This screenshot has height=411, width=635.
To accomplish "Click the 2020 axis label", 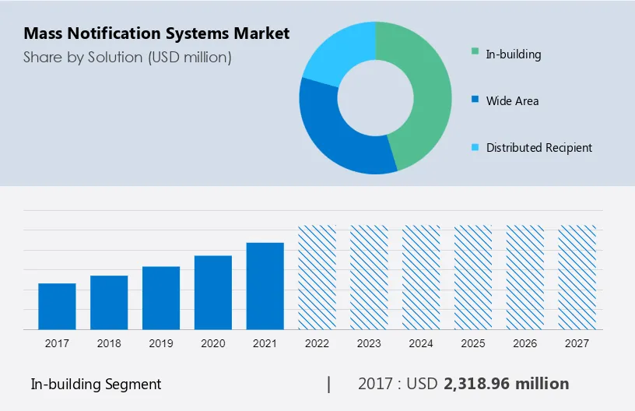I will pyautogui.click(x=213, y=343).
